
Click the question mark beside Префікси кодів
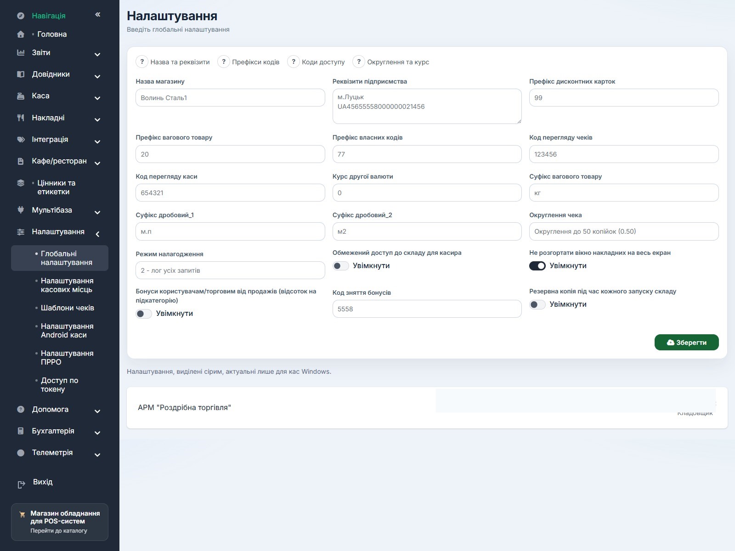tap(224, 62)
